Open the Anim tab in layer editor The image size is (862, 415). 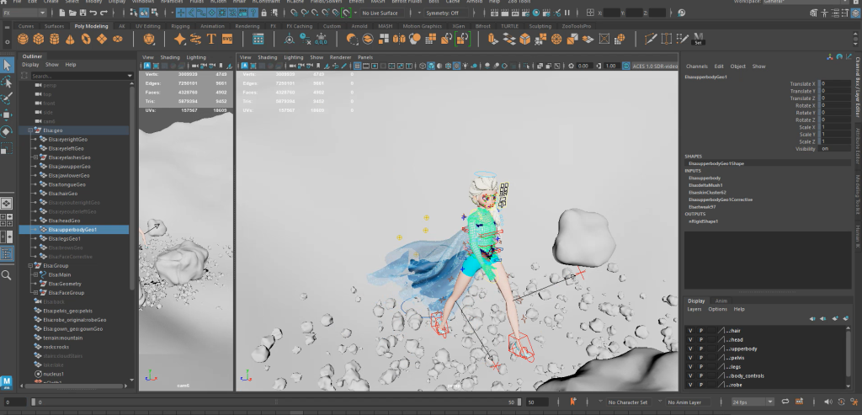pos(721,301)
